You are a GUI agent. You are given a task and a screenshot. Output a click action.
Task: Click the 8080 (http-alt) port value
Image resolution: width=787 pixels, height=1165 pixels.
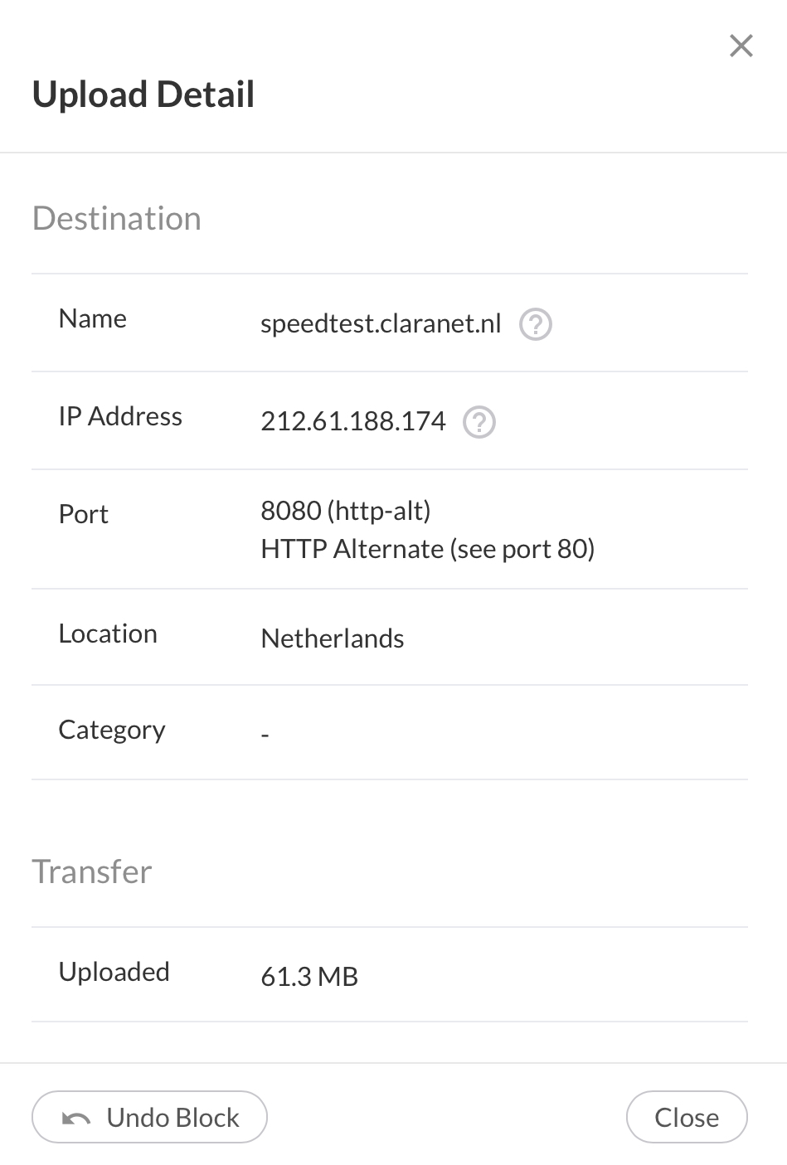(346, 511)
